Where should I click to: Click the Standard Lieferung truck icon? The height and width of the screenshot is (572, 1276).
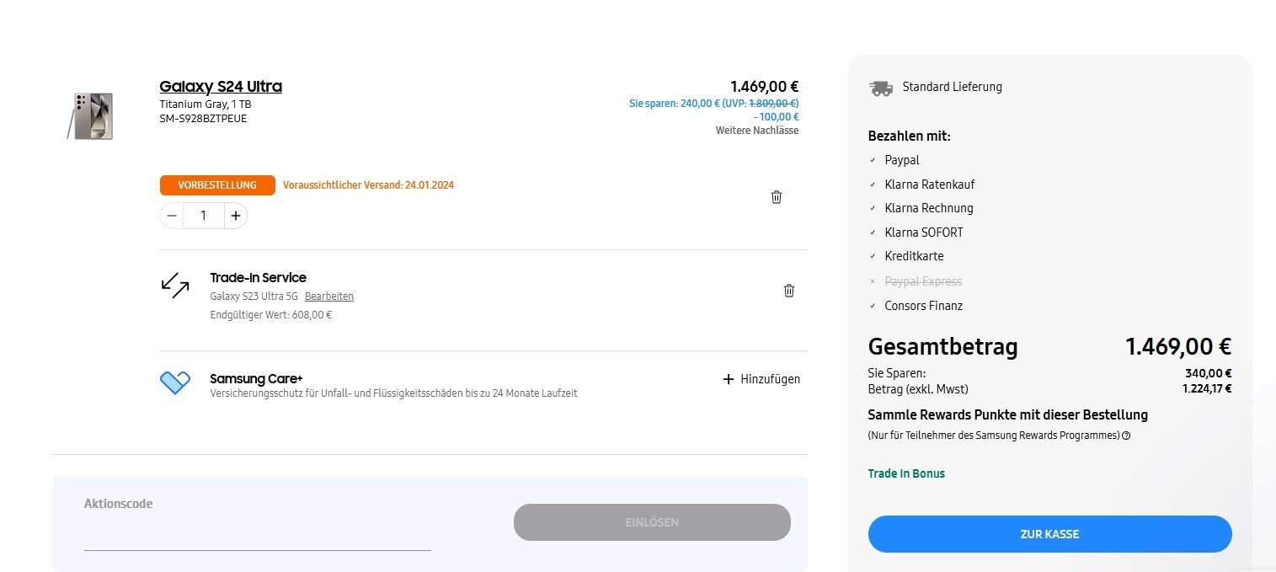click(x=881, y=88)
